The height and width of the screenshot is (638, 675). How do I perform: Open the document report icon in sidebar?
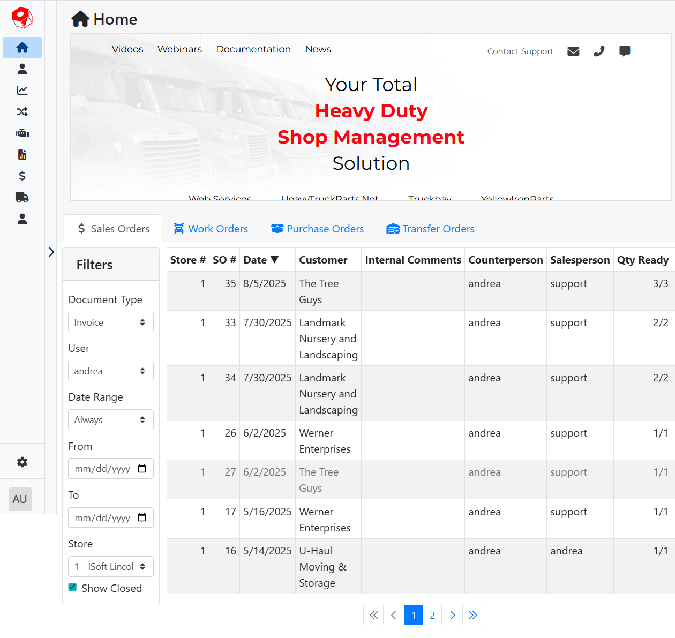[x=22, y=154]
